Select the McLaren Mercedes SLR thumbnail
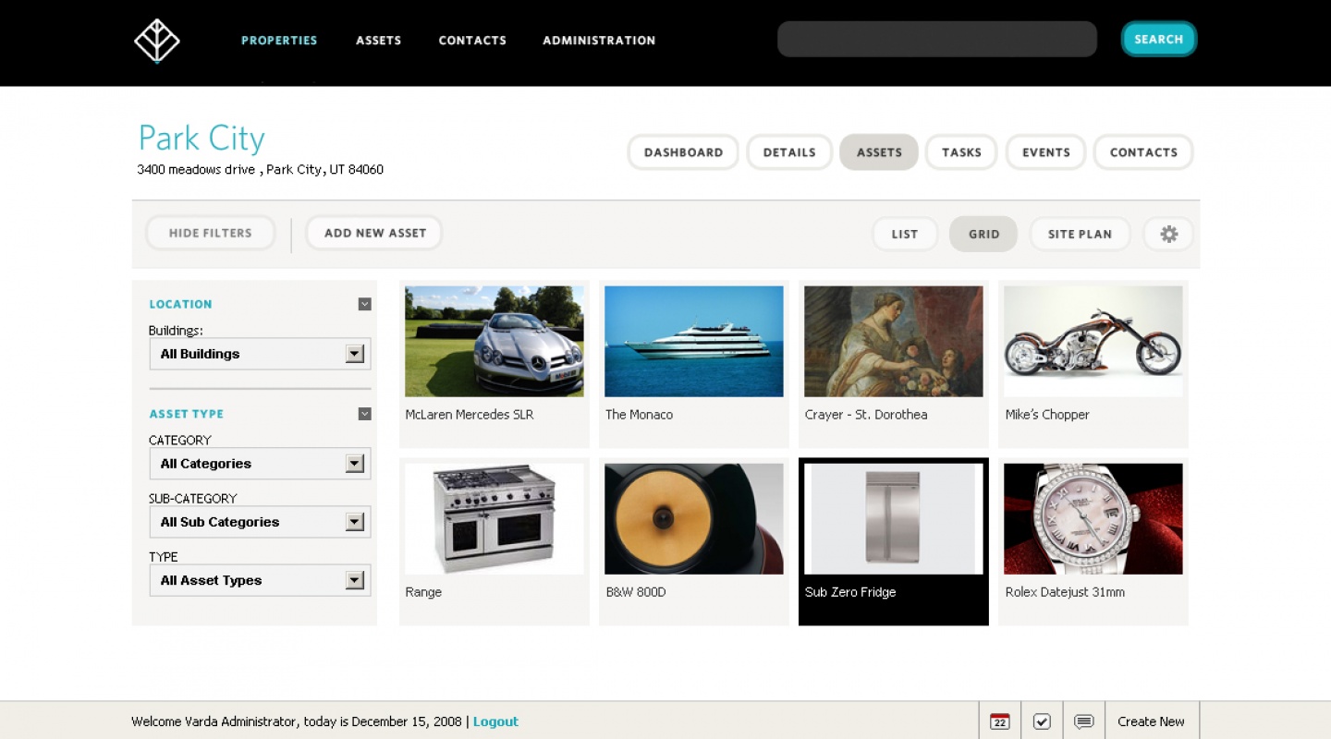1331x739 pixels. (x=495, y=342)
